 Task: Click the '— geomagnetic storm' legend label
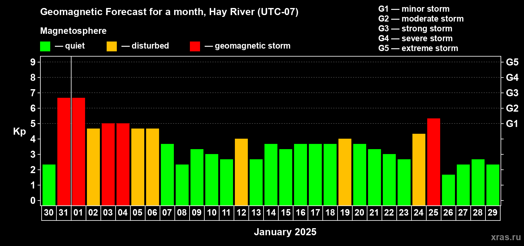pos(248,46)
